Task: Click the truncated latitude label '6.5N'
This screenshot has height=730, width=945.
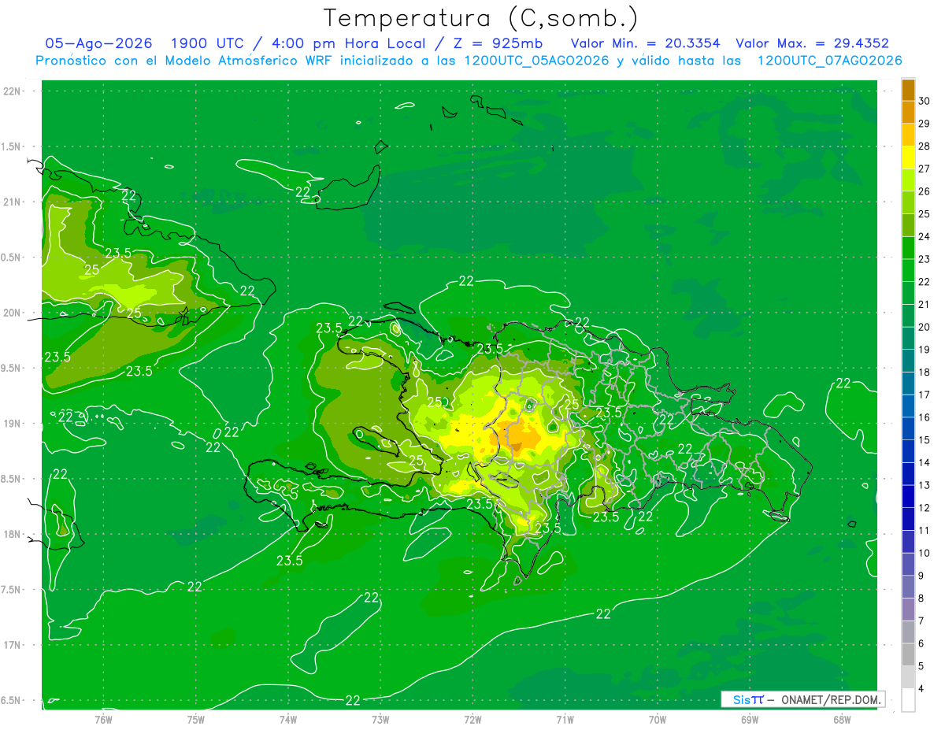Action: (x=12, y=701)
